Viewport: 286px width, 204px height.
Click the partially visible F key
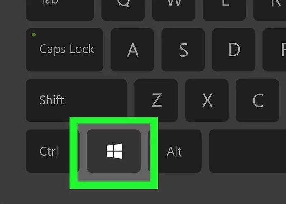(274, 50)
